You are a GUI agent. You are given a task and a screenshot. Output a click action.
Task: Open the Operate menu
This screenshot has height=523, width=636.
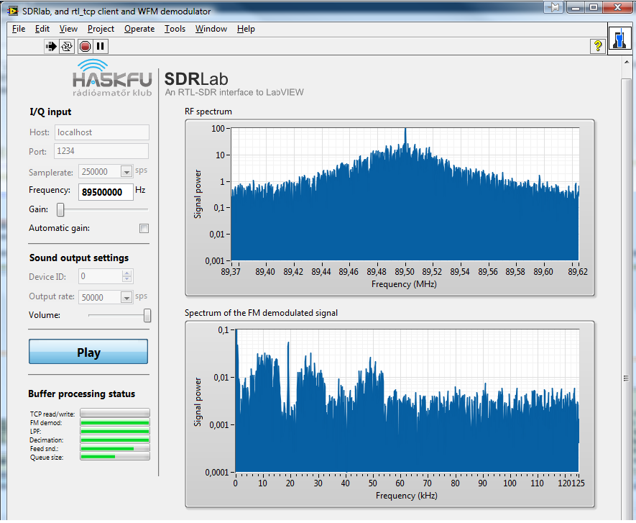click(x=139, y=29)
